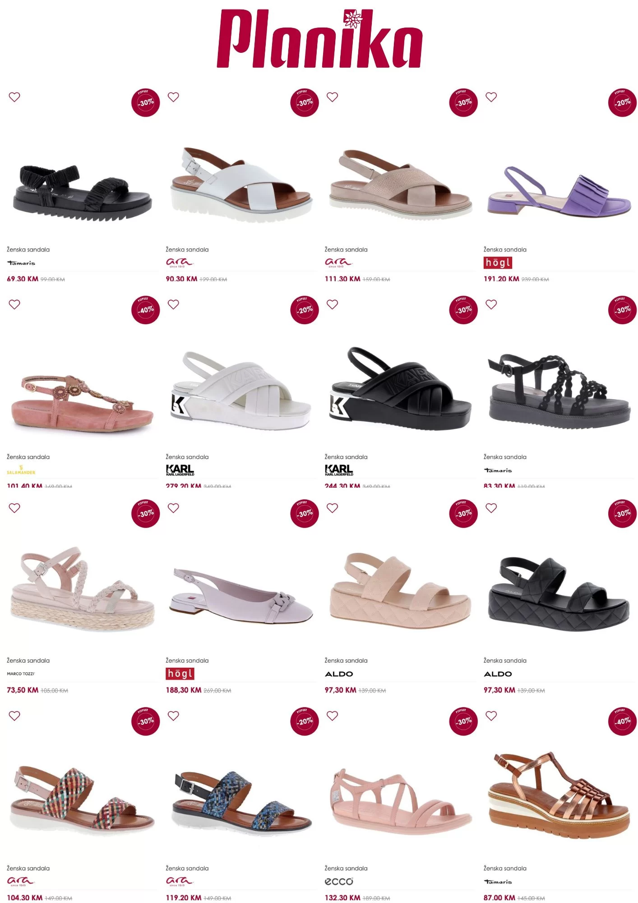The width and height of the screenshot is (638, 903).
Task: Open the black Karl Lagerfeld sandal image
Action: pyautogui.click(x=400, y=388)
